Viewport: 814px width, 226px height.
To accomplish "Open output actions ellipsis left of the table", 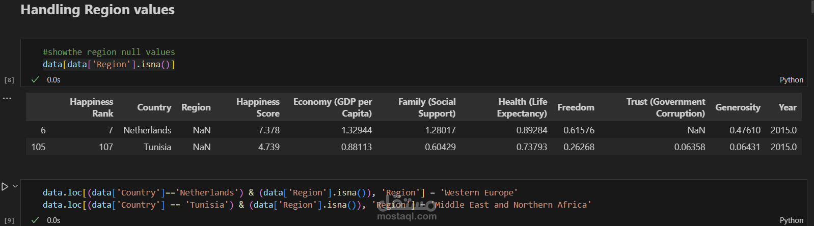I will pyautogui.click(x=7, y=98).
